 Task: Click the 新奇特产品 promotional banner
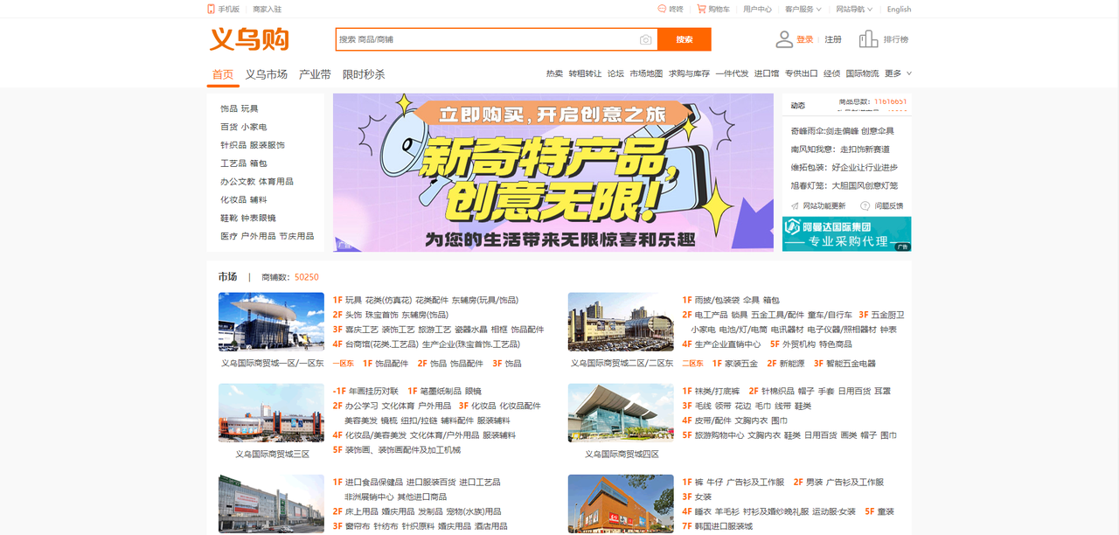553,172
